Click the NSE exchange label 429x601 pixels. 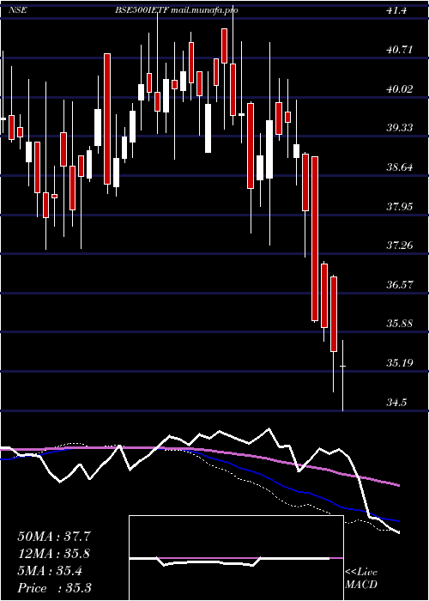click(18, 10)
